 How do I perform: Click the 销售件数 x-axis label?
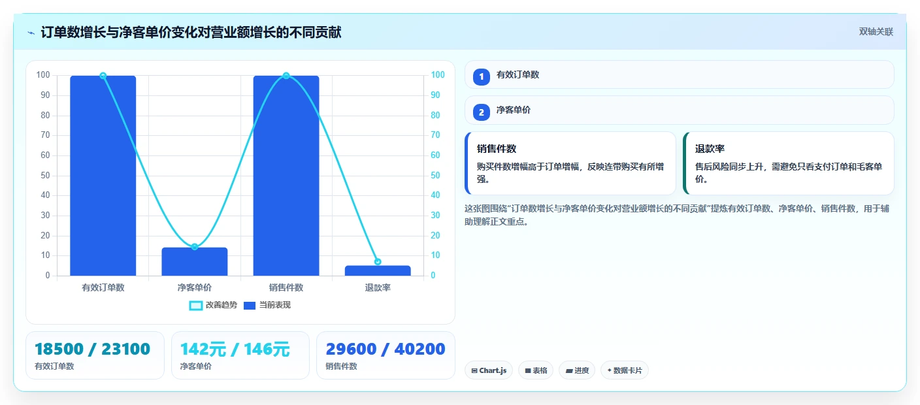[286, 287]
